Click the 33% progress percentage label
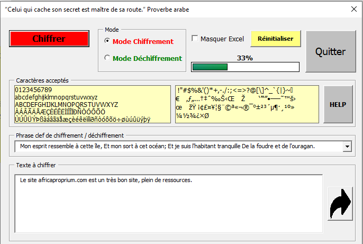 tap(244, 58)
